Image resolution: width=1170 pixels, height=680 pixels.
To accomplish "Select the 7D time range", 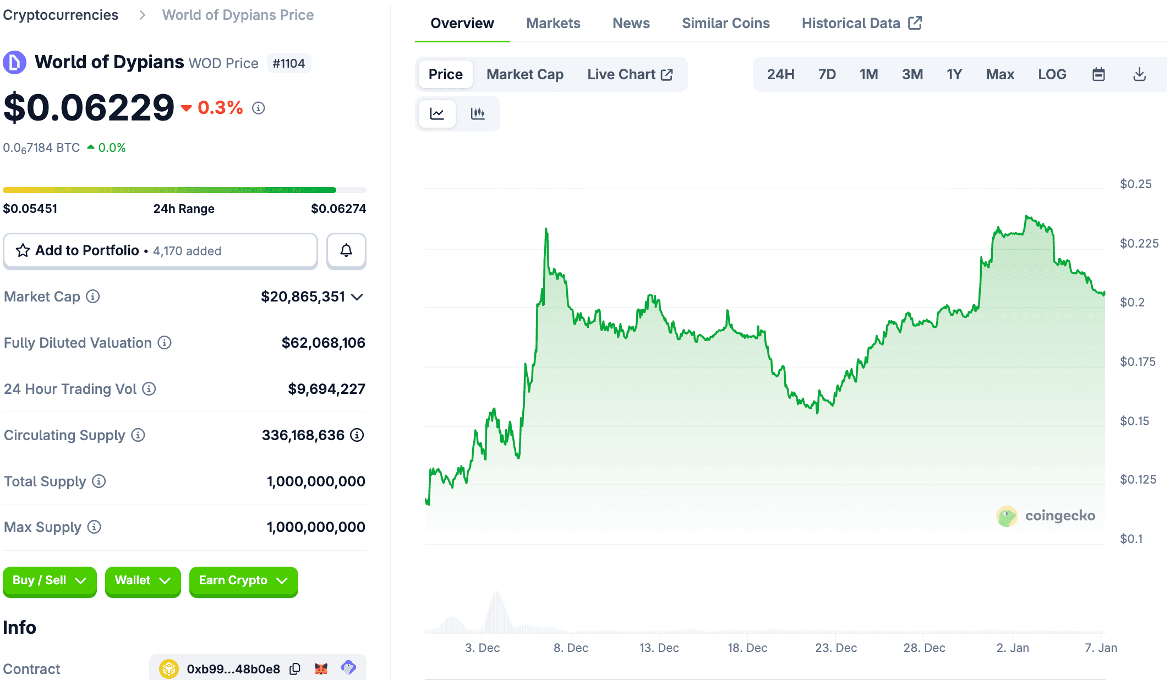I will (x=827, y=74).
